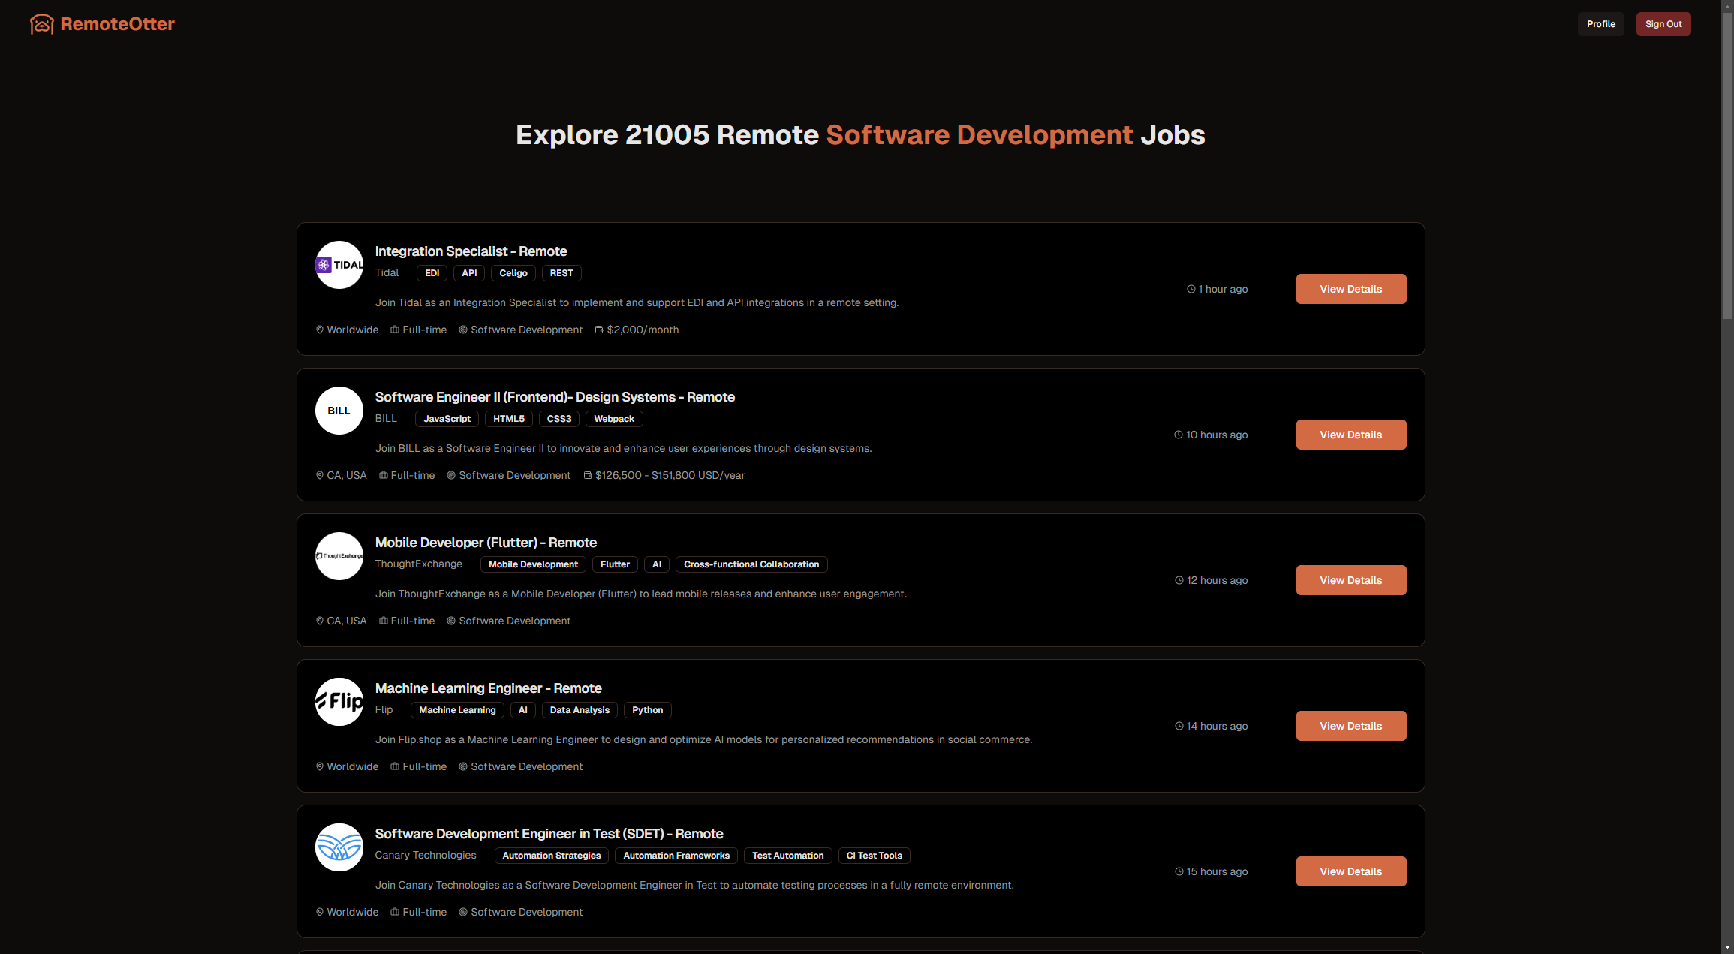Click location pin icon on Canary job
The image size is (1734, 954).
pos(320,912)
